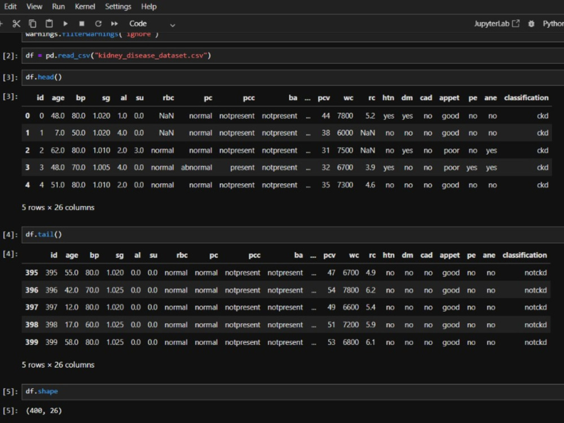Click age value 48.0 in row 0
The image size is (564, 423).
pos(58,116)
